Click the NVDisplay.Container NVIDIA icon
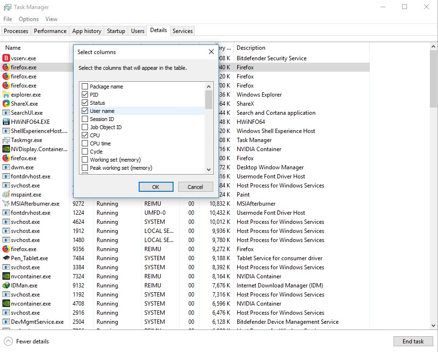Viewport: 438px width, 352px height. click(6, 149)
